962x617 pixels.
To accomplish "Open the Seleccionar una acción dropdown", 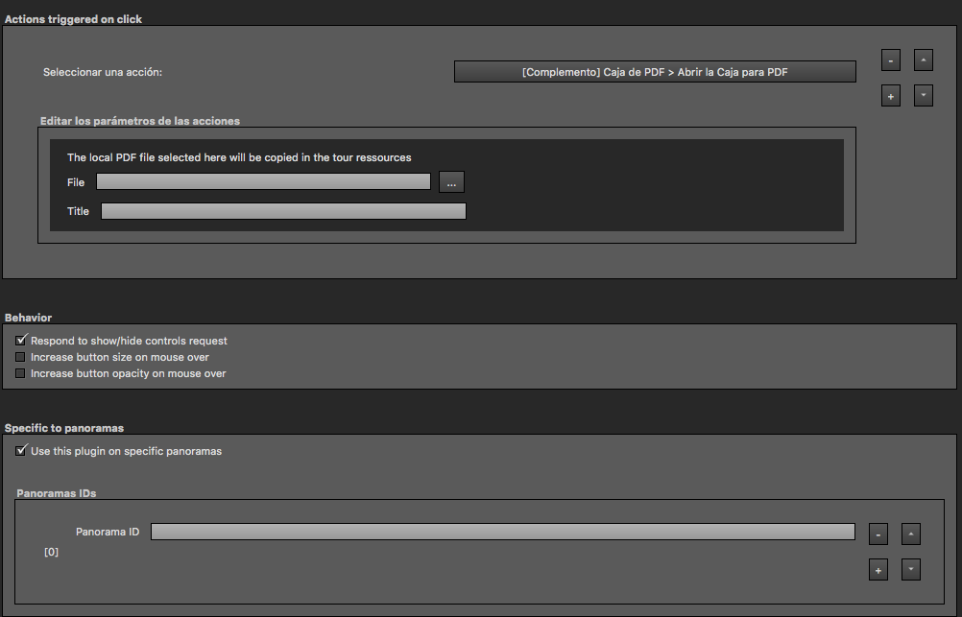I will pos(655,72).
